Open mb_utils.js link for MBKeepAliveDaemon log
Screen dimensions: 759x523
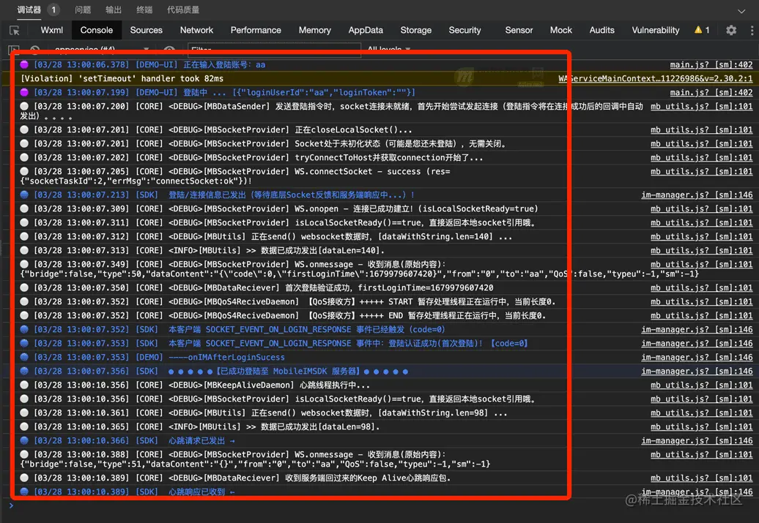point(701,385)
